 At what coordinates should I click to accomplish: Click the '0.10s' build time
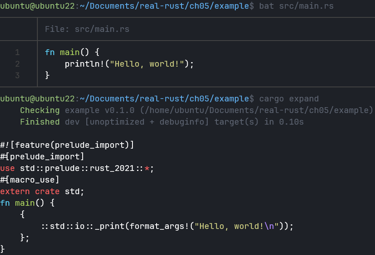point(291,122)
